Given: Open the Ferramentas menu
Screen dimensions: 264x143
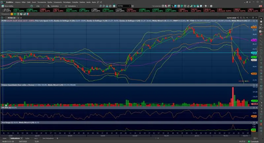Looking at the screenshot, I should click(42, 2).
